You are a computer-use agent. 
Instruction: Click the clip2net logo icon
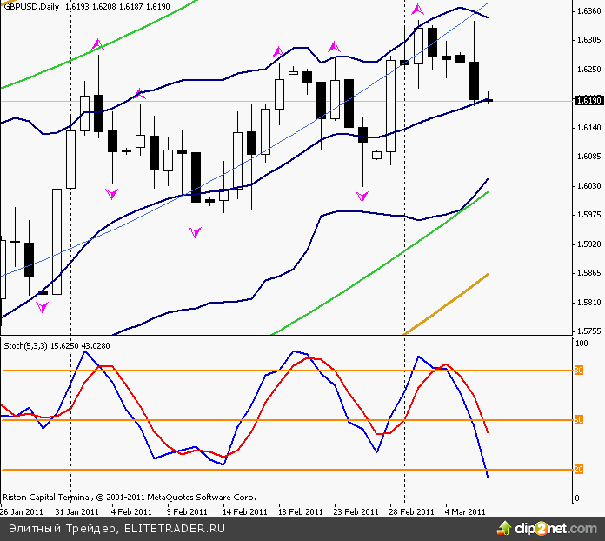pyautogui.click(x=503, y=528)
